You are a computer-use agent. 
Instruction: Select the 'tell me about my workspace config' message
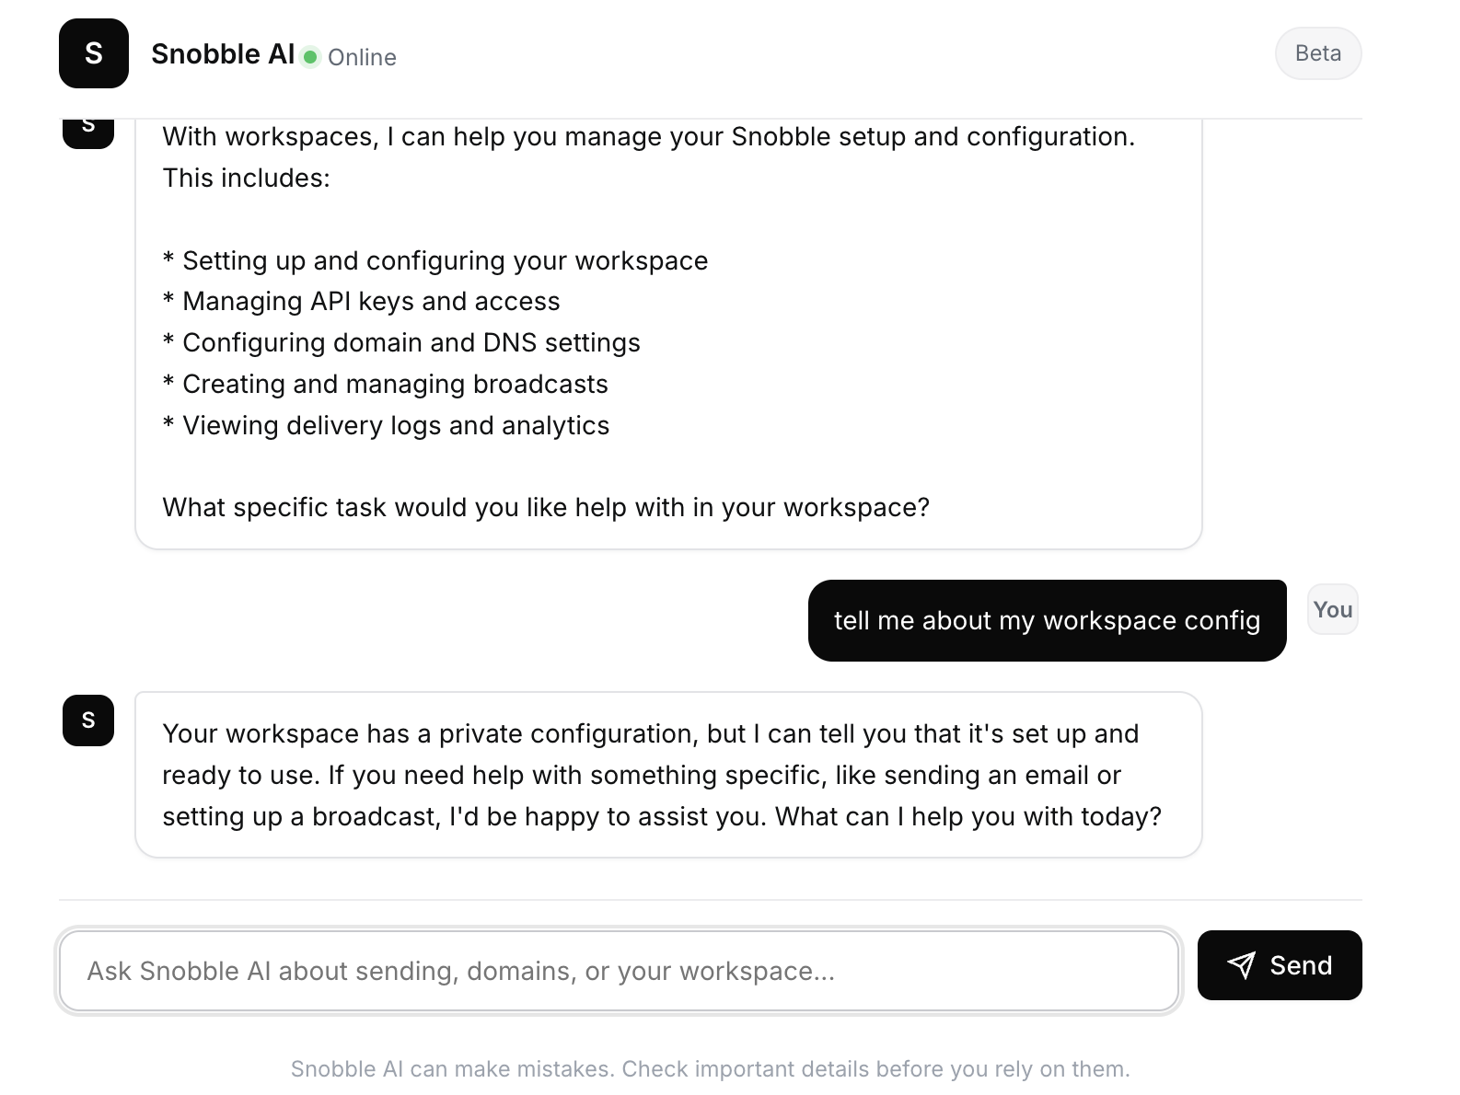1048,620
